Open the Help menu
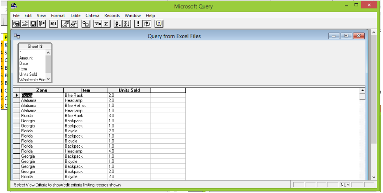 click(150, 15)
